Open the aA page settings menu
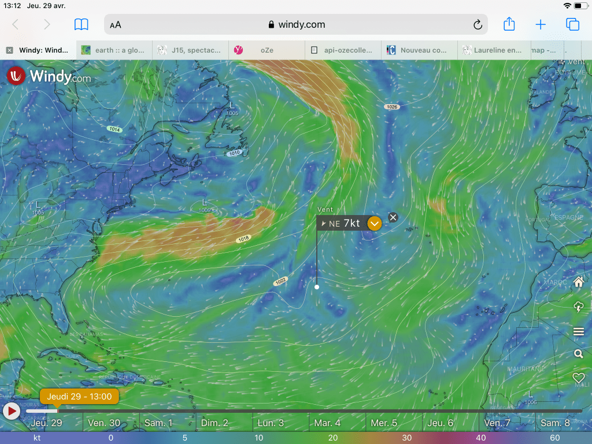The image size is (592, 444). click(x=116, y=25)
